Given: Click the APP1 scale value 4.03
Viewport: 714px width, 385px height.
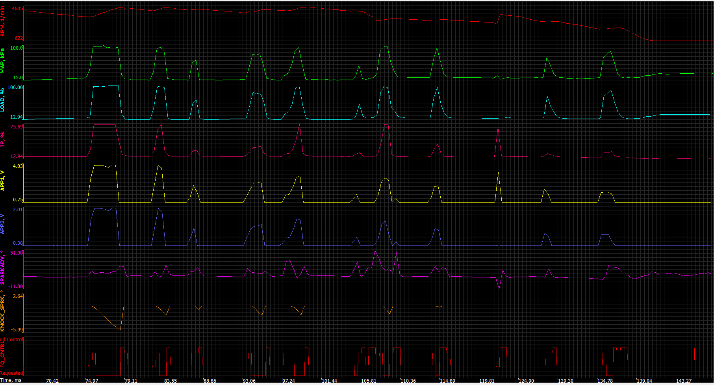Looking at the screenshot, I should [18, 166].
